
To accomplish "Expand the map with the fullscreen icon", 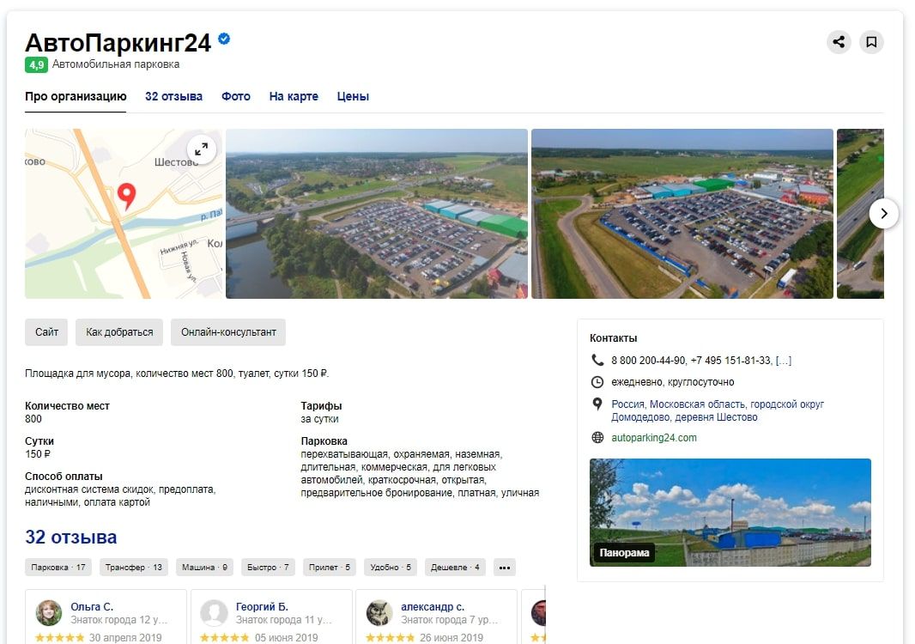I will (202, 149).
